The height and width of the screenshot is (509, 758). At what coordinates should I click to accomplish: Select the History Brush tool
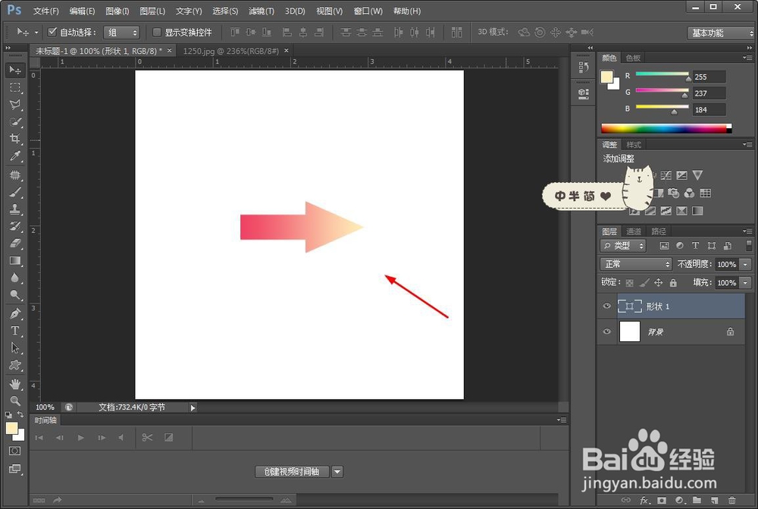15,226
